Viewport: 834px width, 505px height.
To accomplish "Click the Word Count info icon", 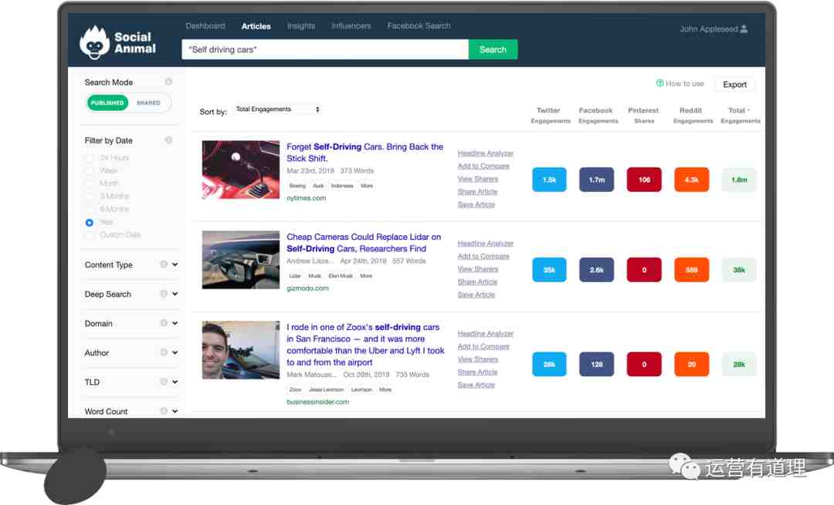I will (x=164, y=411).
